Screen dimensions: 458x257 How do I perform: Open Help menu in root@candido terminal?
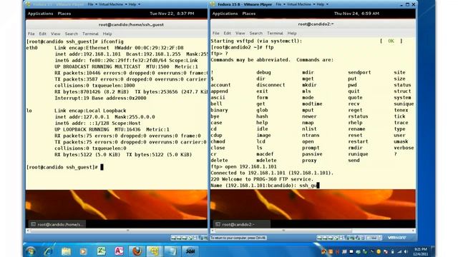[x=107, y=34]
